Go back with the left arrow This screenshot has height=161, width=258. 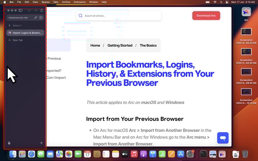coord(29,10)
